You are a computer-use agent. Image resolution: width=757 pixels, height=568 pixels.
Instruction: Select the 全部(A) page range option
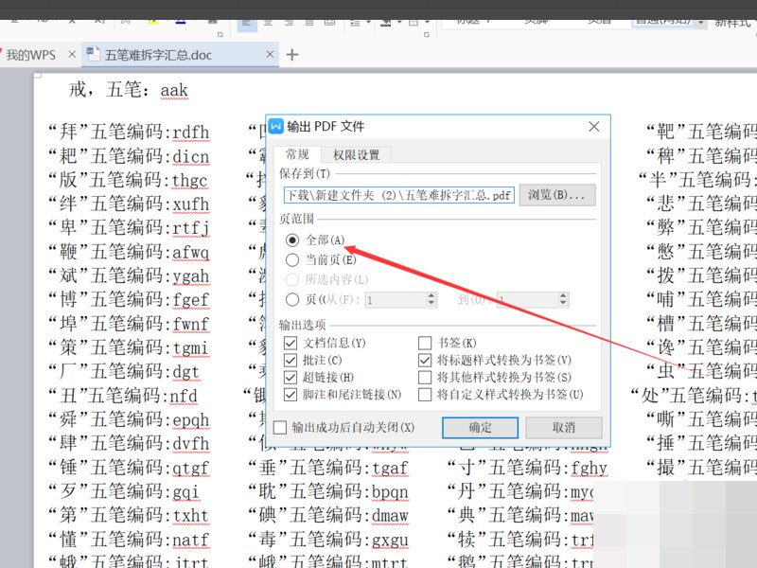point(291,240)
